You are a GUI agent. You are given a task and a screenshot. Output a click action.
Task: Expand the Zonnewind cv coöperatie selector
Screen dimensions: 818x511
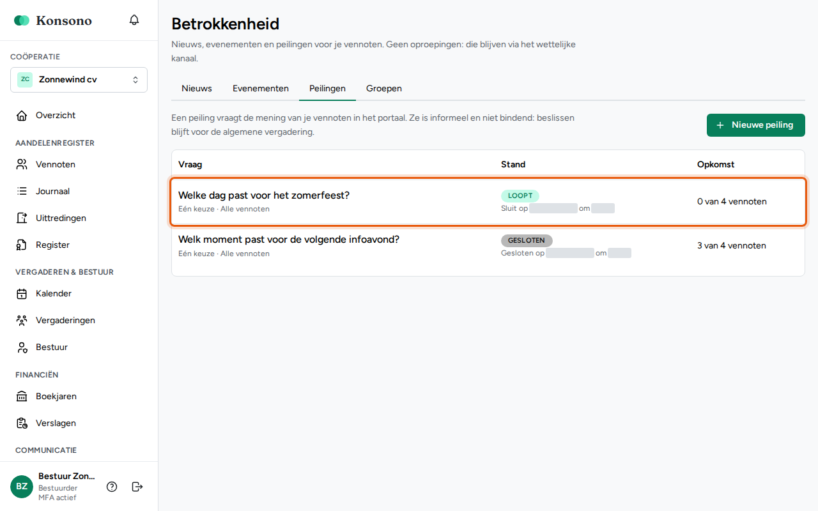click(x=79, y=80)
